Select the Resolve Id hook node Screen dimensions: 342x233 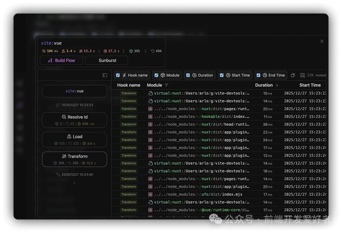coord(74,120)
